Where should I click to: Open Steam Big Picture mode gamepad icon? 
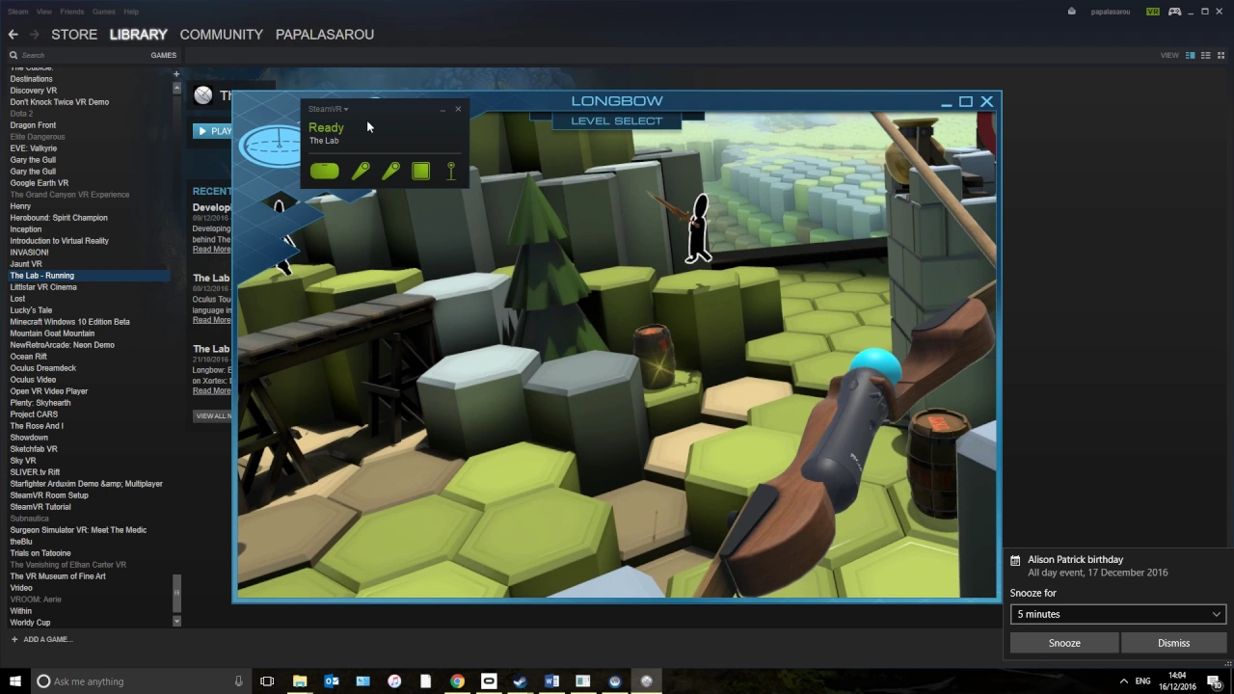1175,12
